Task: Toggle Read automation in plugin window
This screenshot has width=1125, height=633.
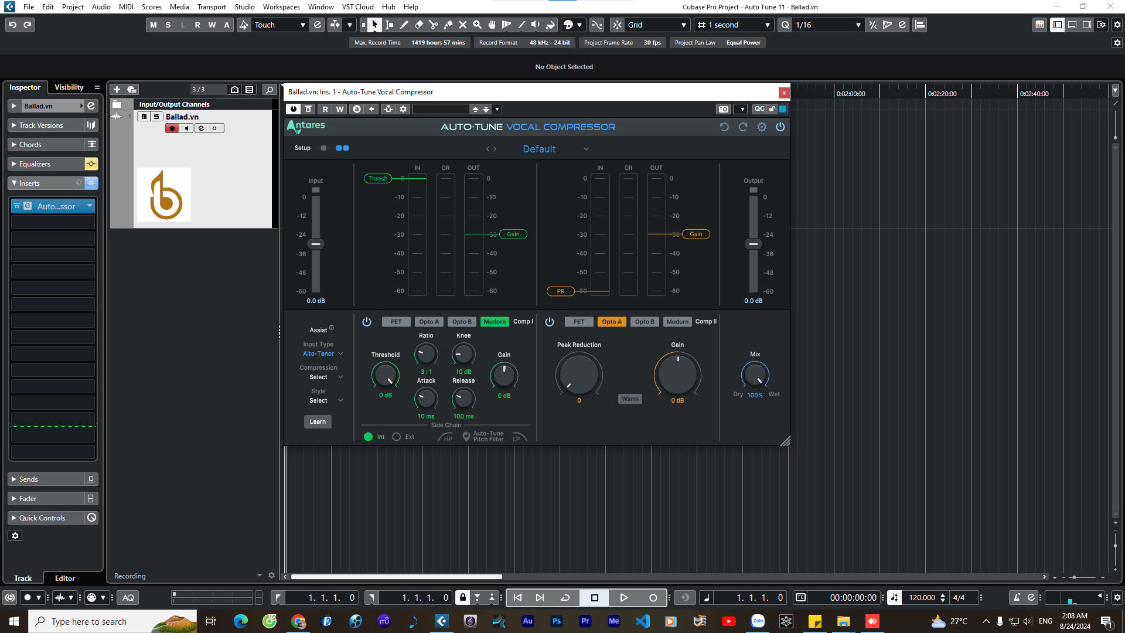Action: 325,109
